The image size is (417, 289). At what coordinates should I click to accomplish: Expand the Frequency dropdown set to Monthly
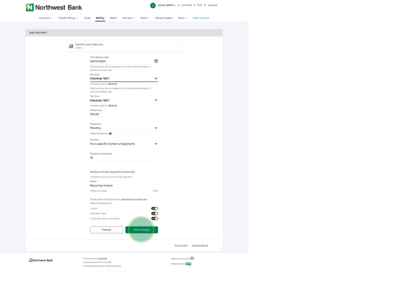[x=124, y=128]
